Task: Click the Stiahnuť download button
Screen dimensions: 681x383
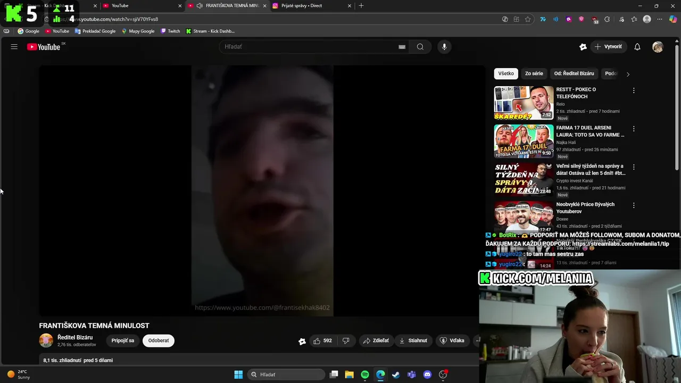Action: (x=413, y=340)
